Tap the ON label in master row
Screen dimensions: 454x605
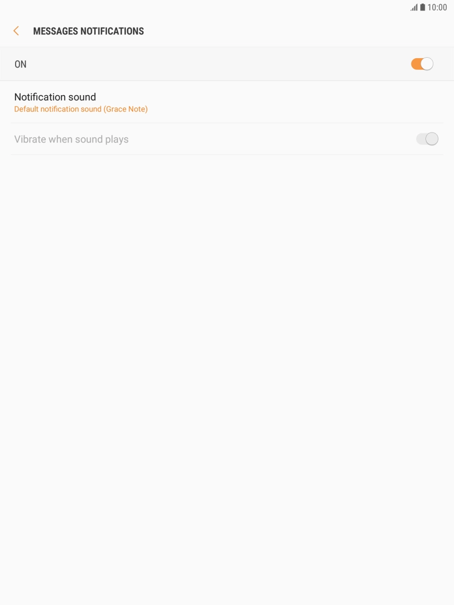pyautogui.click(x=20, y=64)
